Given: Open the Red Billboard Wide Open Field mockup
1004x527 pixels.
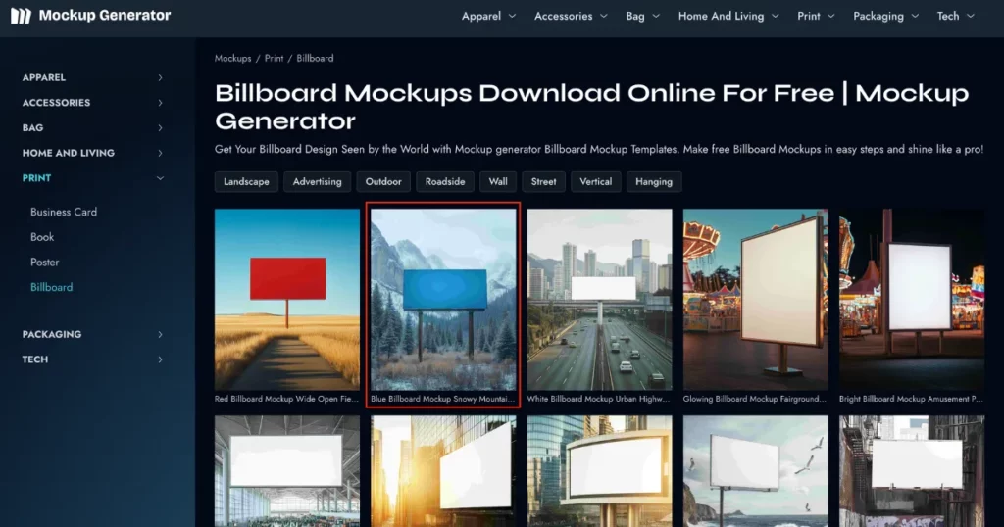Looking at the screenshot, I should click(287, 299).
